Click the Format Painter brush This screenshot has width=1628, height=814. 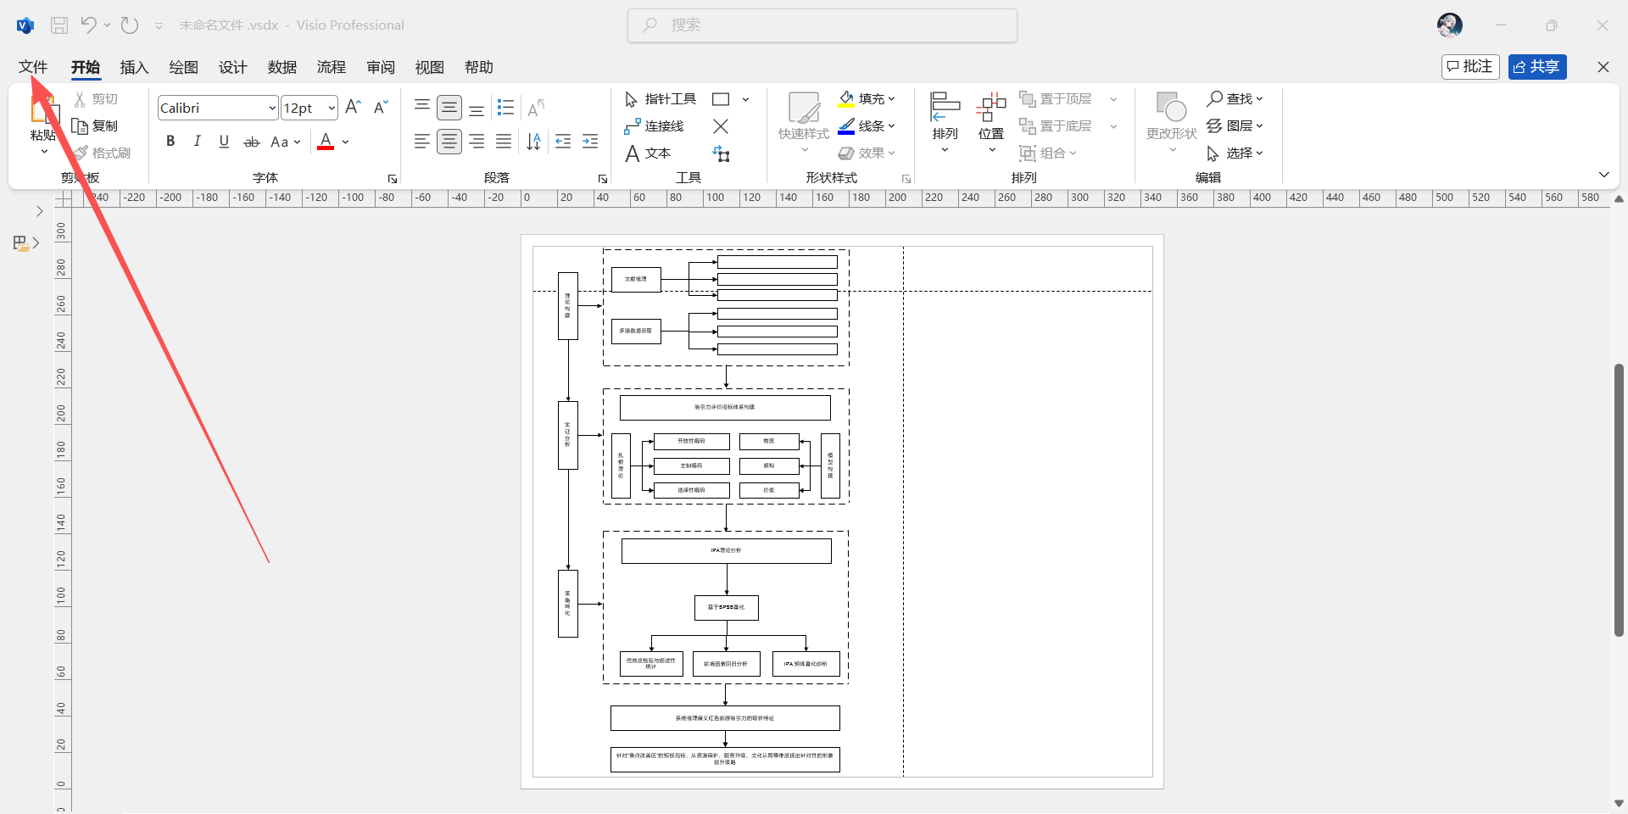[x=102, y=153]
